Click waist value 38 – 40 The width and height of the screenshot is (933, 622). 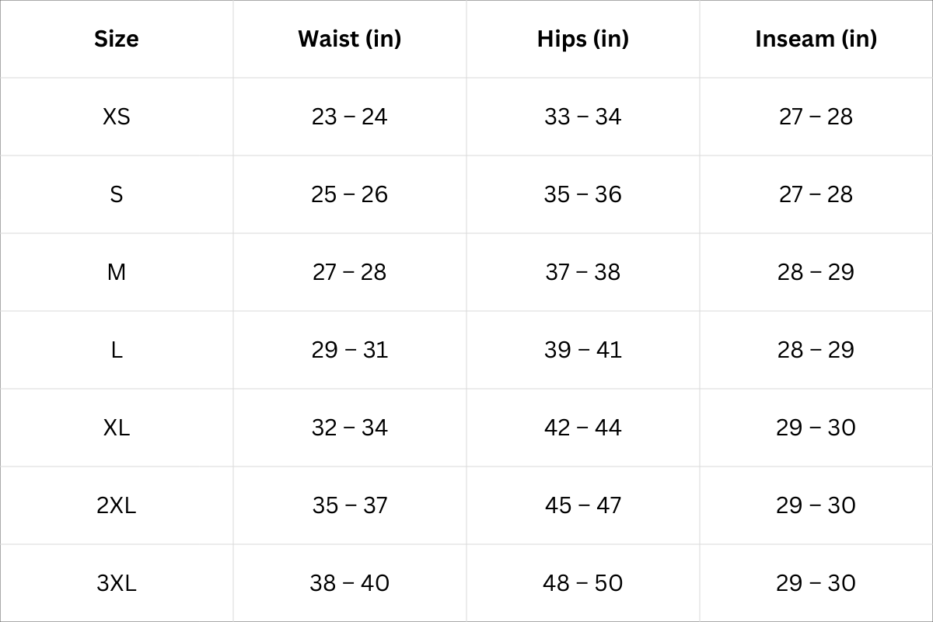[349, 583]
